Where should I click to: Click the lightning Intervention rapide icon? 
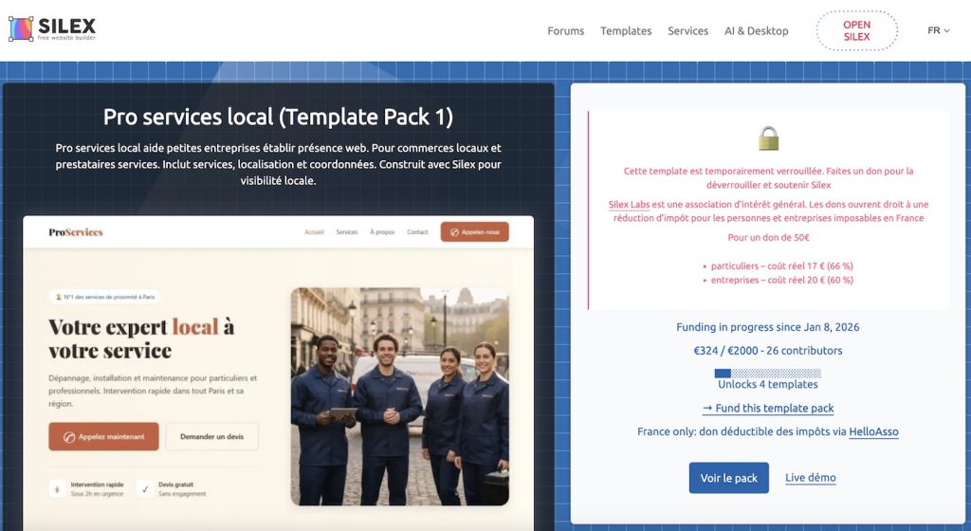58,489
